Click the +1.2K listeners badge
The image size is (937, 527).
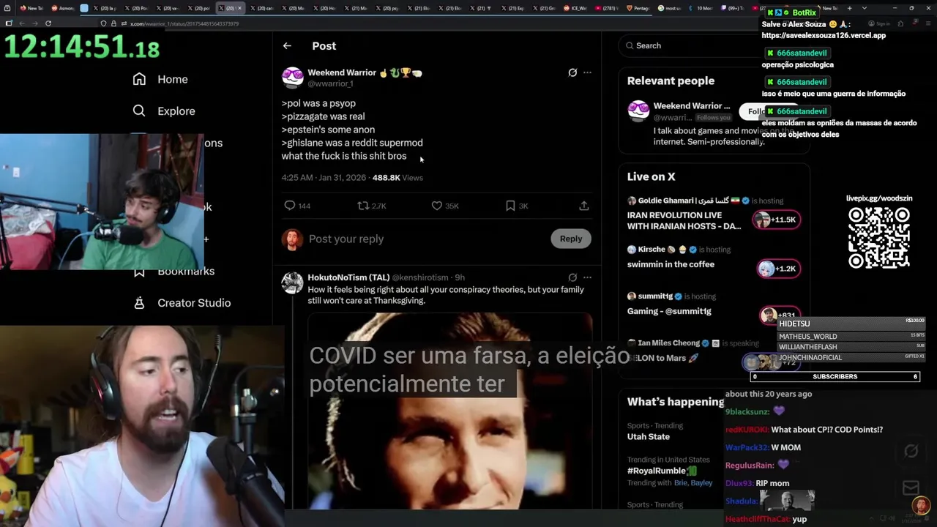point(777,269)
